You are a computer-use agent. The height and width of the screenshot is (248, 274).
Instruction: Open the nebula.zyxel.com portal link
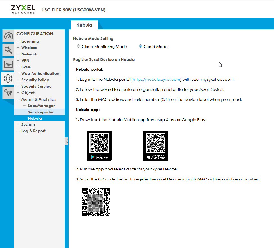pyautogui.click(x=156, y=79)
